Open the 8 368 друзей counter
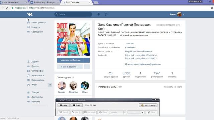 126,75
